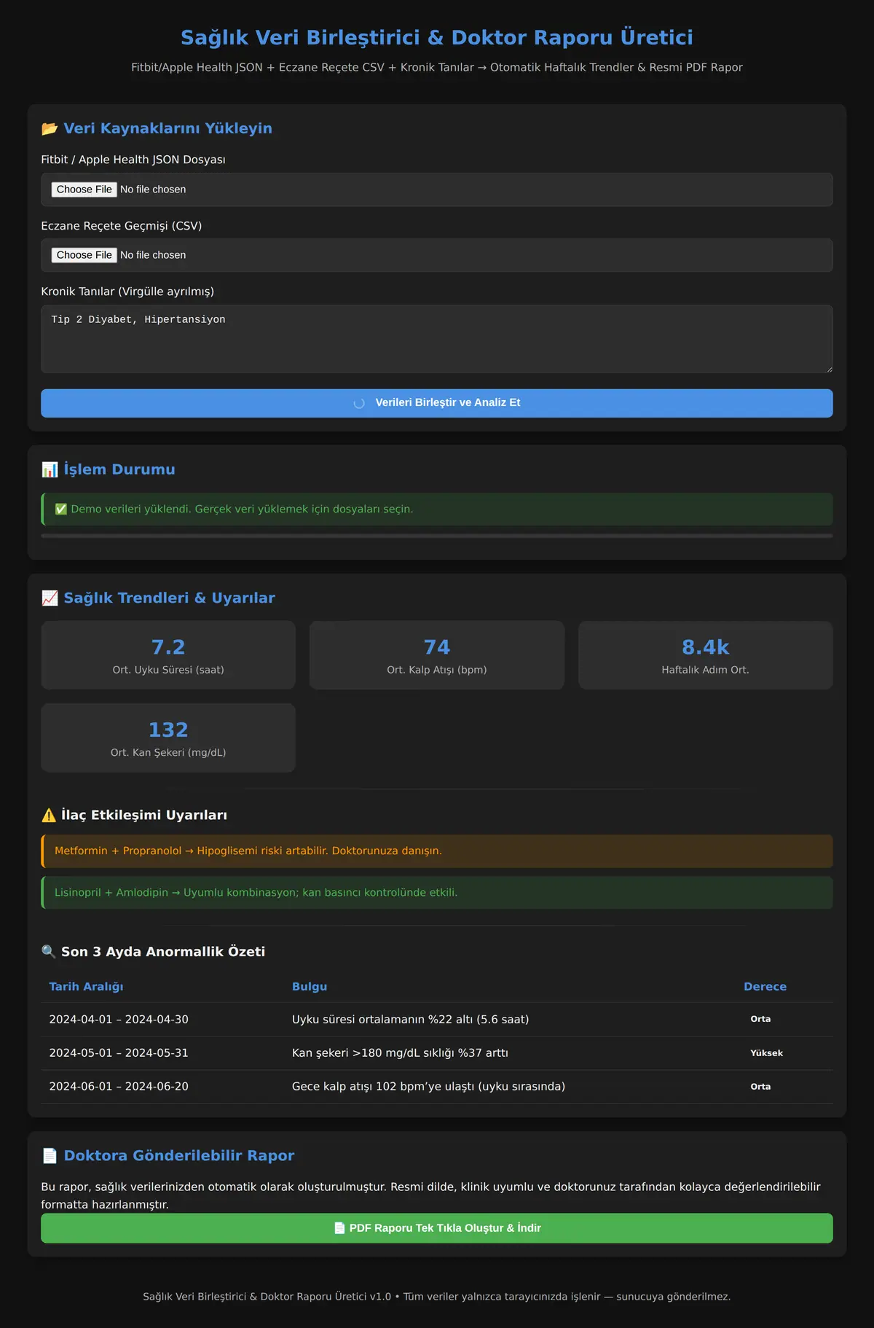
Task: Select the Ort. Uyku Süresi stat card
Action: [168, 655]
